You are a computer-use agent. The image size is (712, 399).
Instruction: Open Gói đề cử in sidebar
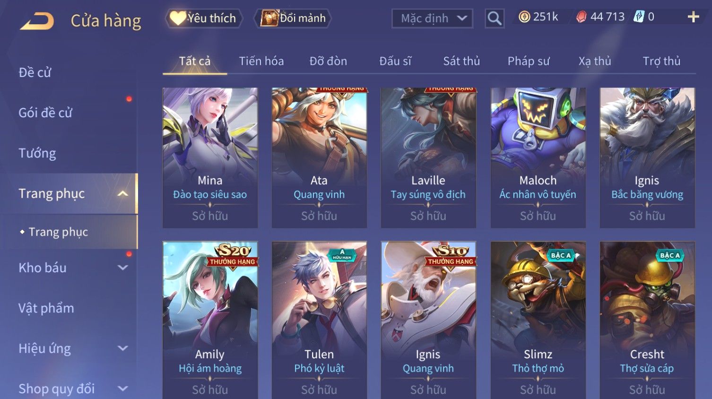click(x=45, y=113)
